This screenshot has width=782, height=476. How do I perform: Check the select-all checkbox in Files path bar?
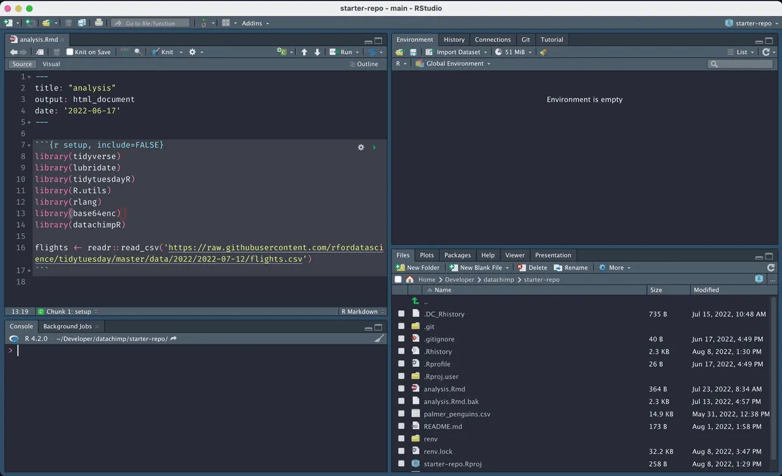point(398,279)
